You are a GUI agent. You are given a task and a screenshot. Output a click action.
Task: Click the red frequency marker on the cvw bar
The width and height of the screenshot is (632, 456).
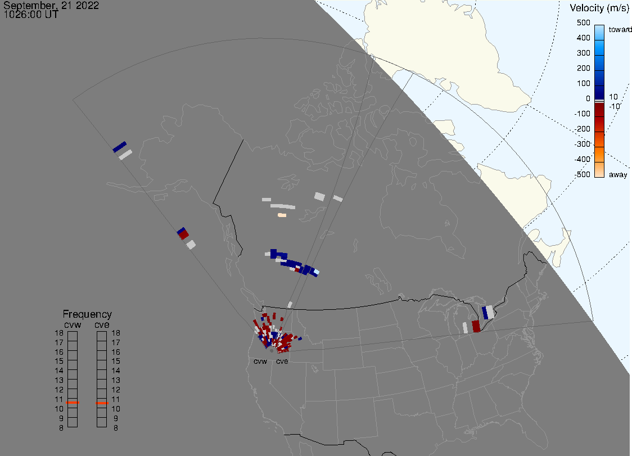click(x=73, y=403)
